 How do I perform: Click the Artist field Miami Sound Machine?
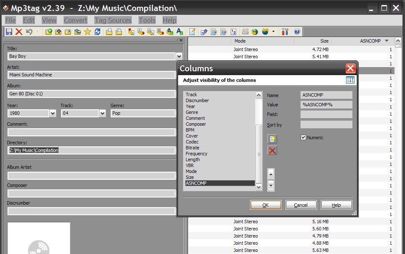coord(92,75)
